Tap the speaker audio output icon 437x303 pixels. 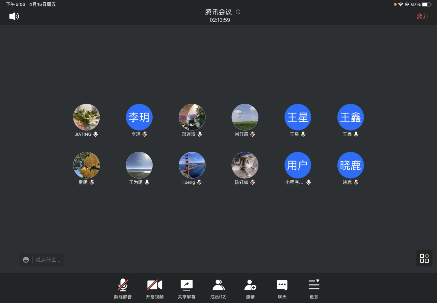click(14, 16)
